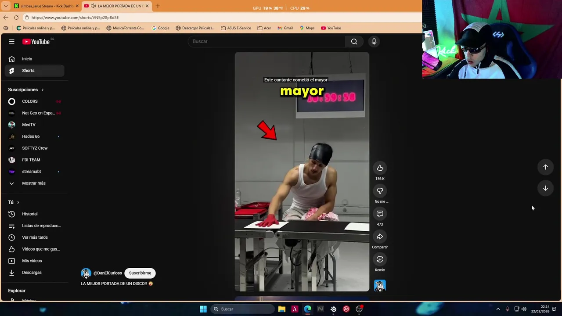Close the Kick Dashboard tab
This screenshot has height=316, width=562.
click(77, 6)
